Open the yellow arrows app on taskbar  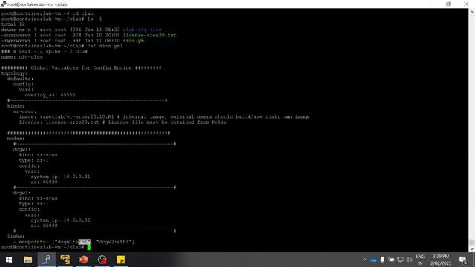pos(65,260)
